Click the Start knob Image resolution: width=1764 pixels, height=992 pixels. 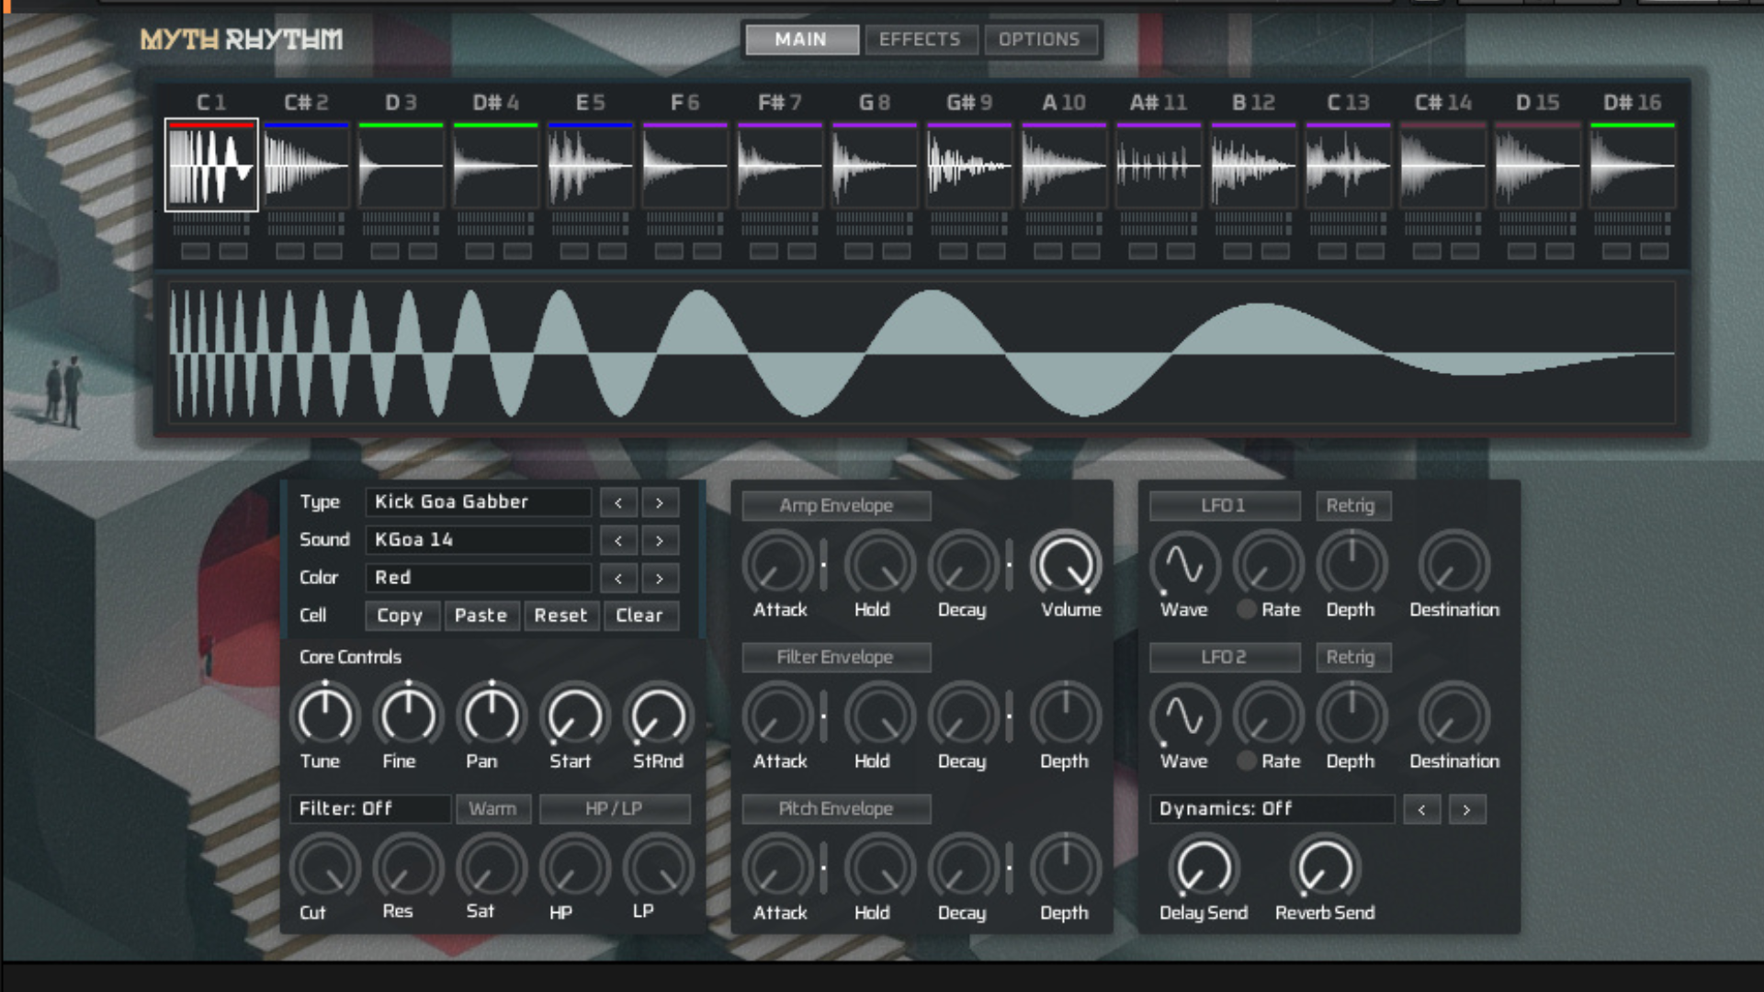pyautogui.click(x=575, y=716)
